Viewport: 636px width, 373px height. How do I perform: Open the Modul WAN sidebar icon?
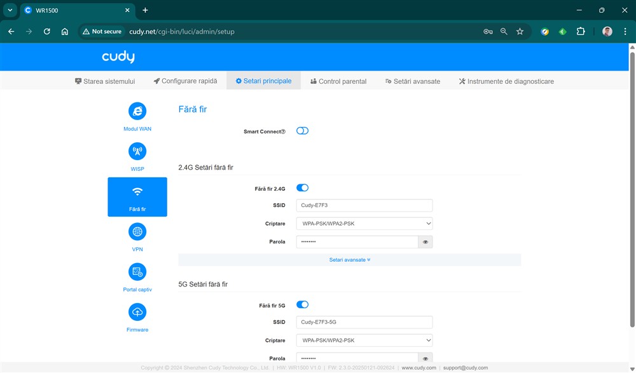click(x=137, y=111)
